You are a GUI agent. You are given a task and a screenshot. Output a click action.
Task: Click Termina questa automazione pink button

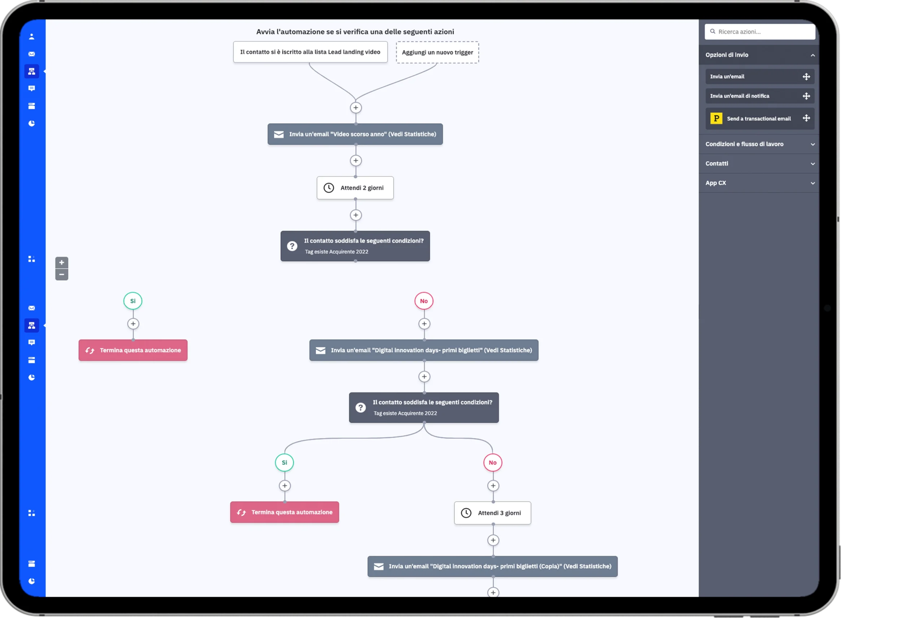click(132, 350)
